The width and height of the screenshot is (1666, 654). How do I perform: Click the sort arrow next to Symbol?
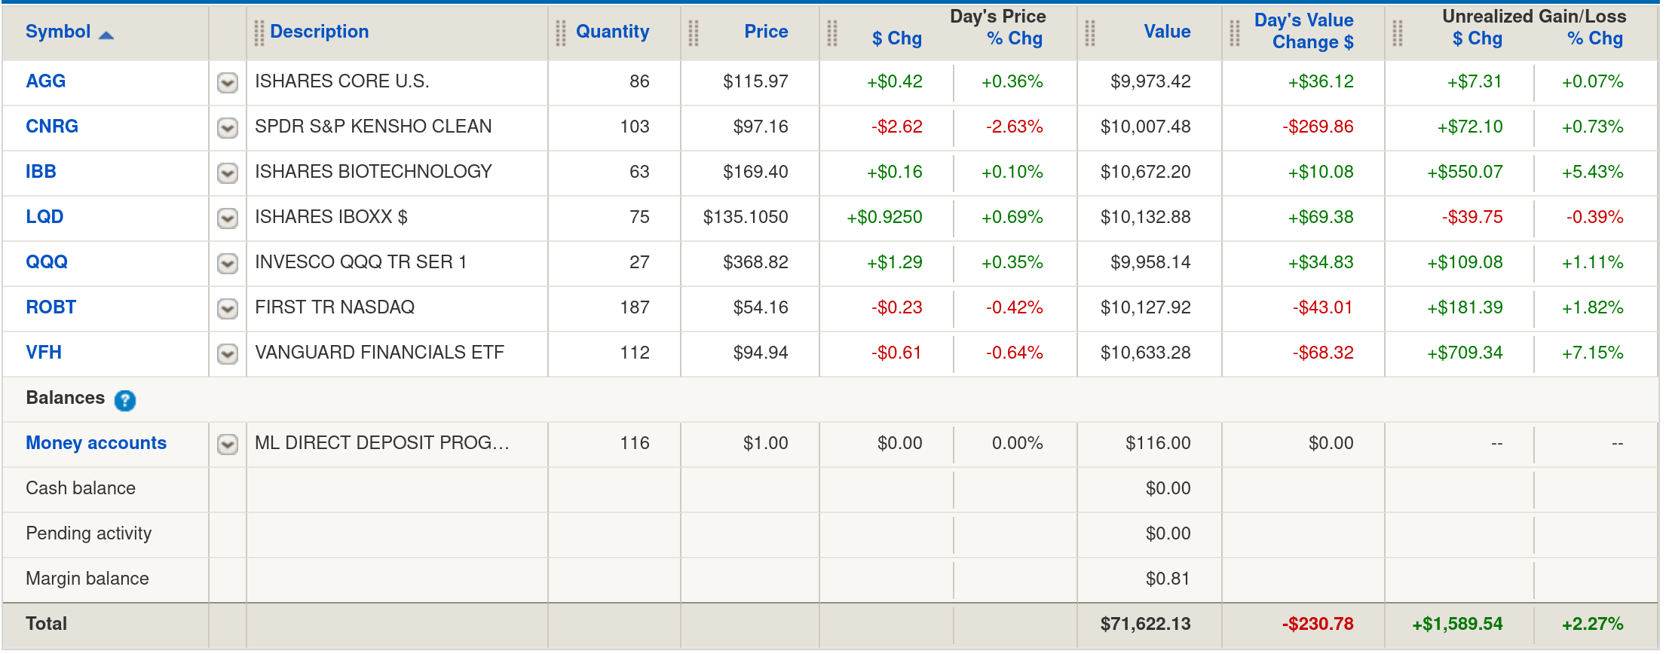tap(106, 35)
